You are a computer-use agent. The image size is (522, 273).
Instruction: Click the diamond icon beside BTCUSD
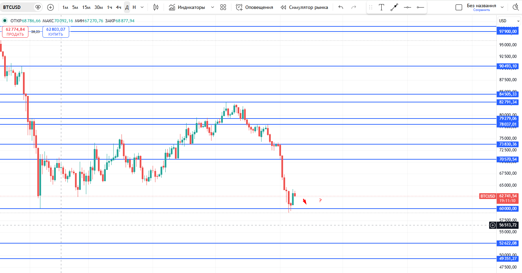tap(38, 7)
